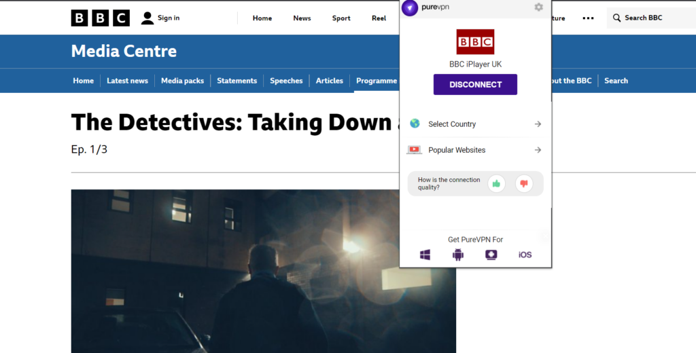Click the BBC iPlayer red logo
Screen dimensions: 696x353
pyautogui.click(x=475, y=42)
